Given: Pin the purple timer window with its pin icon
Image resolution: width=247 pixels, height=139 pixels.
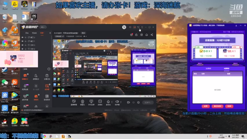Looking at the screenshot, I should click(236, 25).
